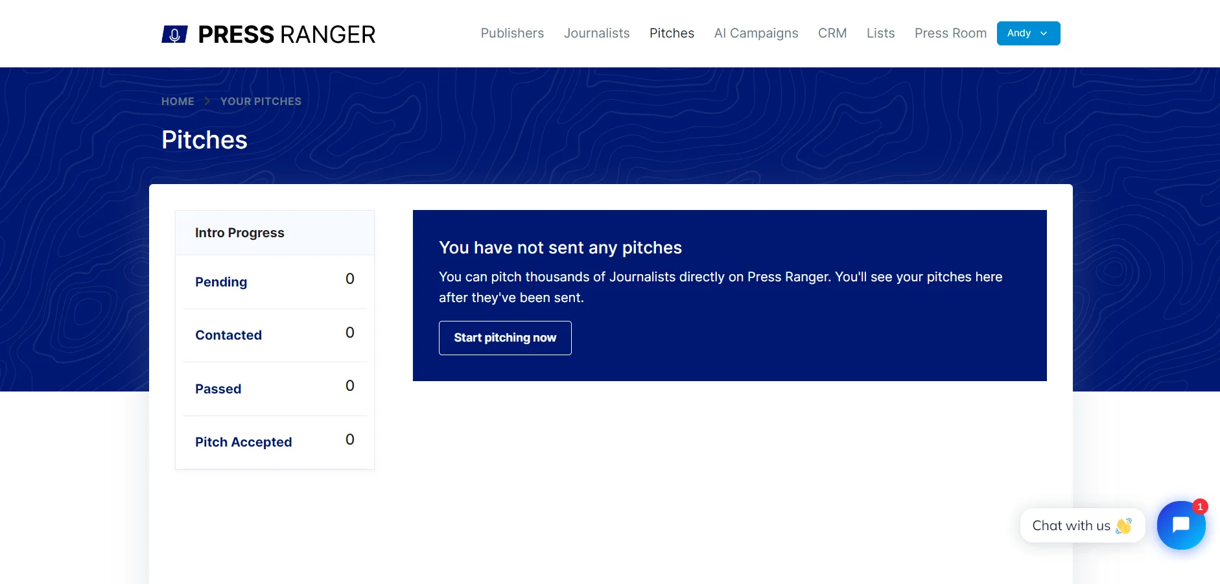Click the HOME breadcrumb link
Image resolution: width=1220 pixels, height=584 pixels.
coord(178,101)
